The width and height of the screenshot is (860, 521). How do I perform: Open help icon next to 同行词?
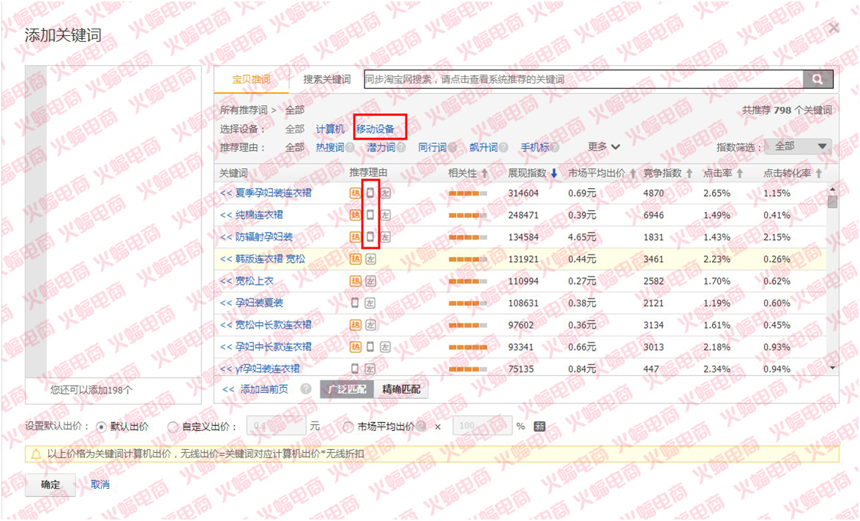pos(452,148)
